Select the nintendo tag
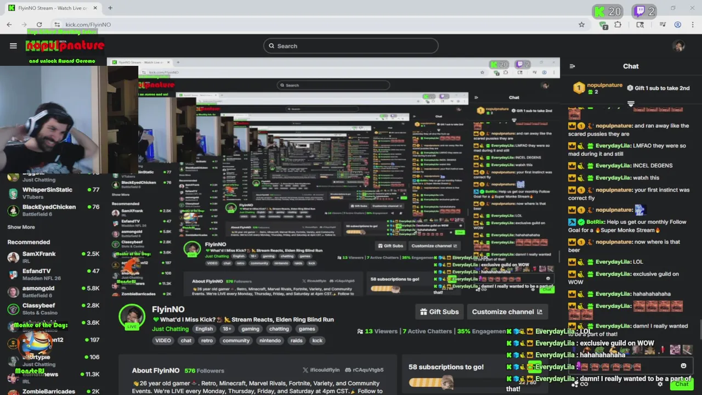 270,341
